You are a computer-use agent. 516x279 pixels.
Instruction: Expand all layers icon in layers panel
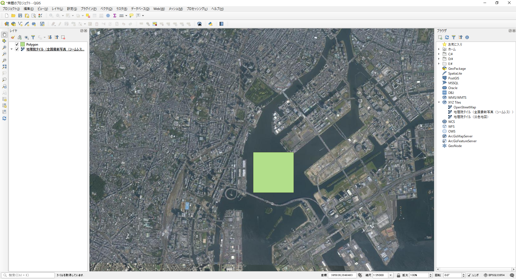tap(50, 37)
